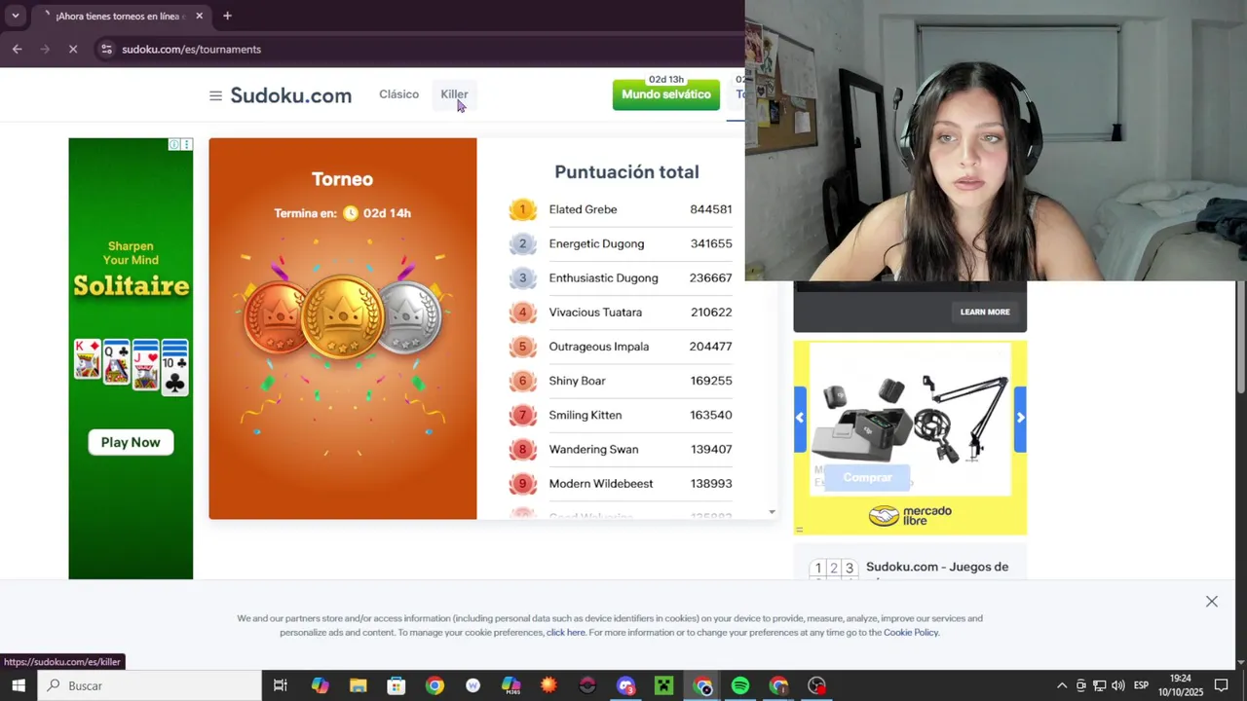This screenshot has height=701, width=1247.
Task: Open the Windows Start menu
Action: point(19,685)
